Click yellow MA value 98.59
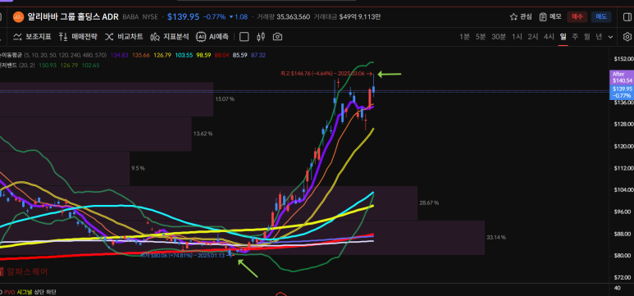The height and width of the screenshot is (296, 634). click(204, 55)
